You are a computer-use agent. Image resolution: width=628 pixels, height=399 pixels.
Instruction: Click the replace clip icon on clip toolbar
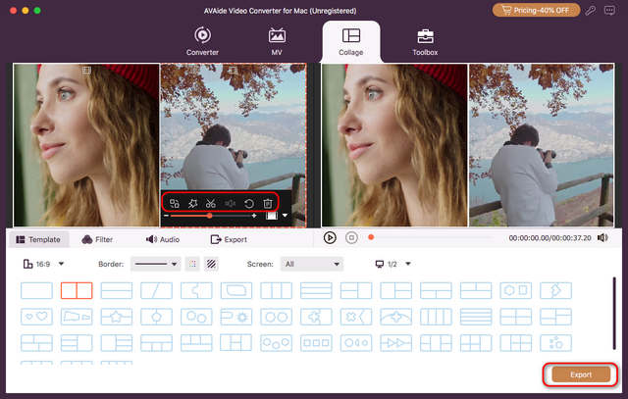(x=174, y=203)
